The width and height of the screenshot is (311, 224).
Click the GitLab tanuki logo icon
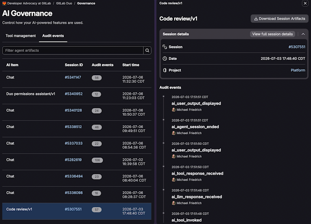4,3
